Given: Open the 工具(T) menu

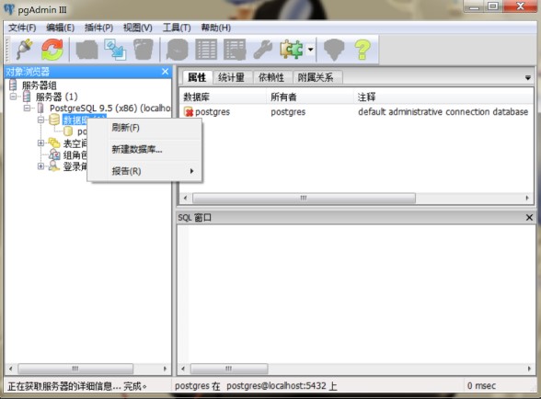Looking at the screenshot, I should coord(177,28).
